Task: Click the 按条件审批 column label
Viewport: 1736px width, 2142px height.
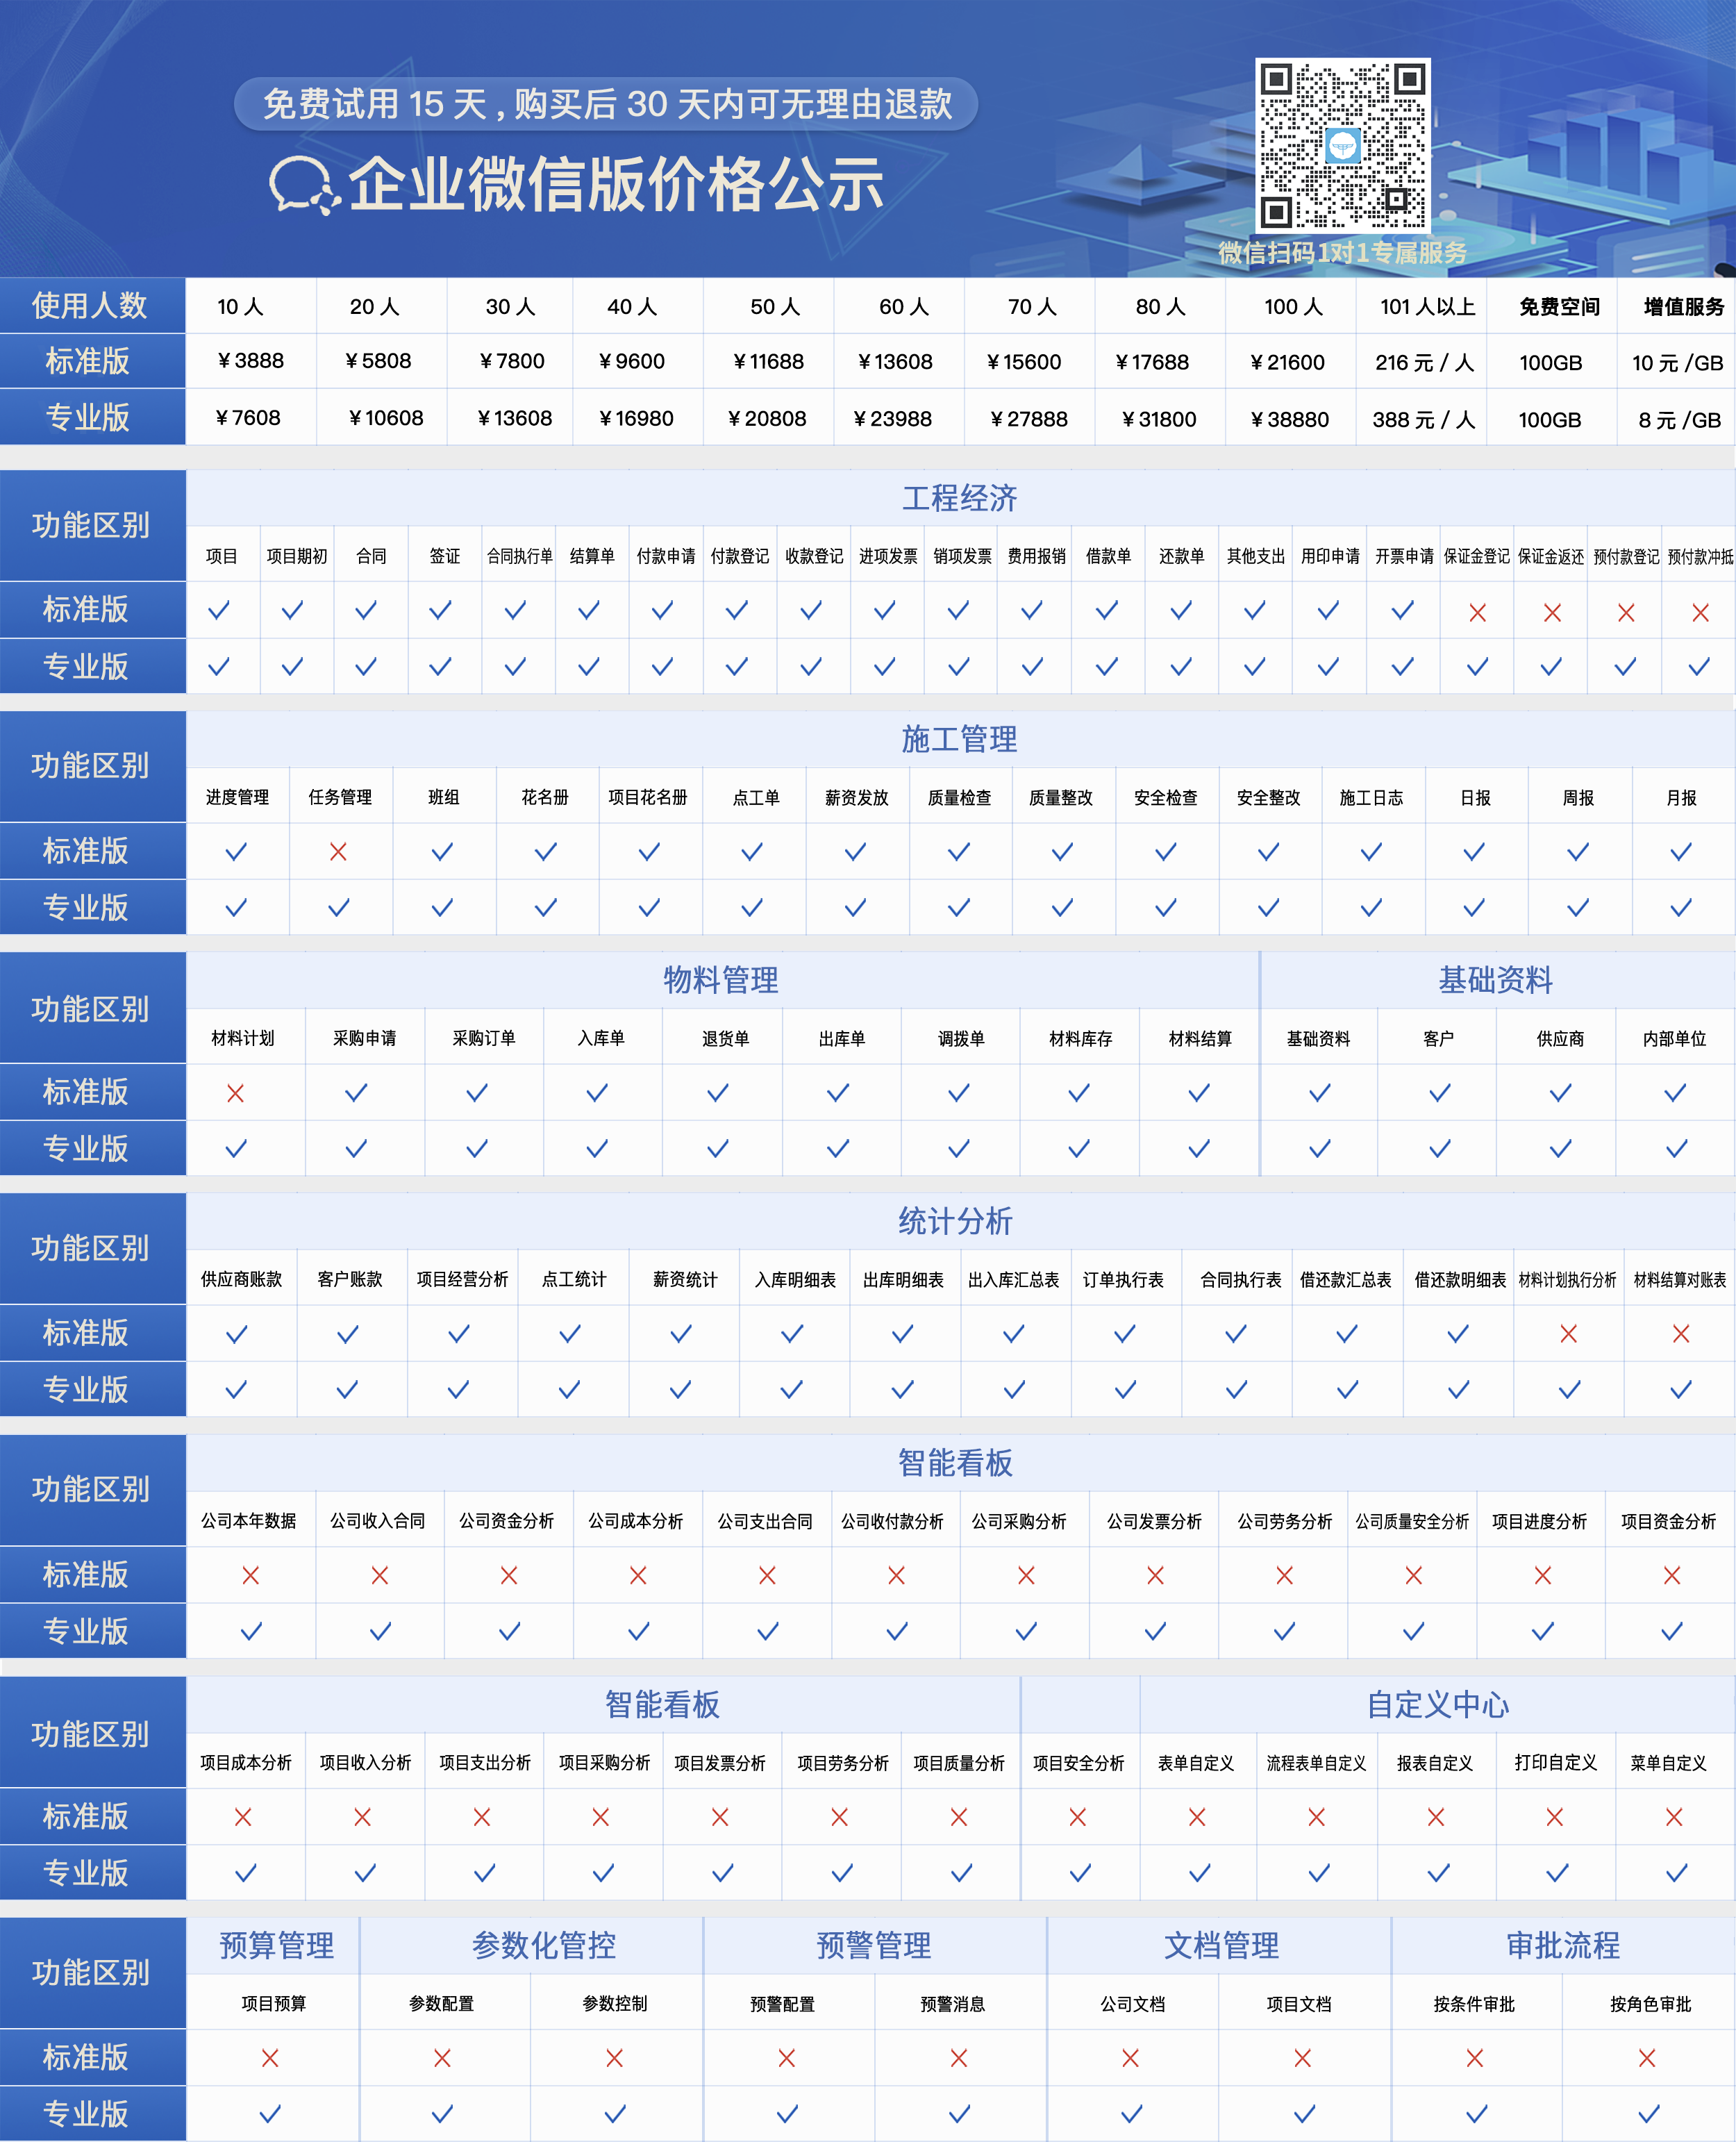Action: coord(1474,2004)
